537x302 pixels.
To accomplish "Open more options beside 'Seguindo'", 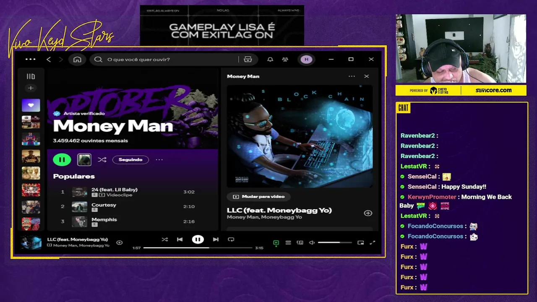I will pos(159,159).
